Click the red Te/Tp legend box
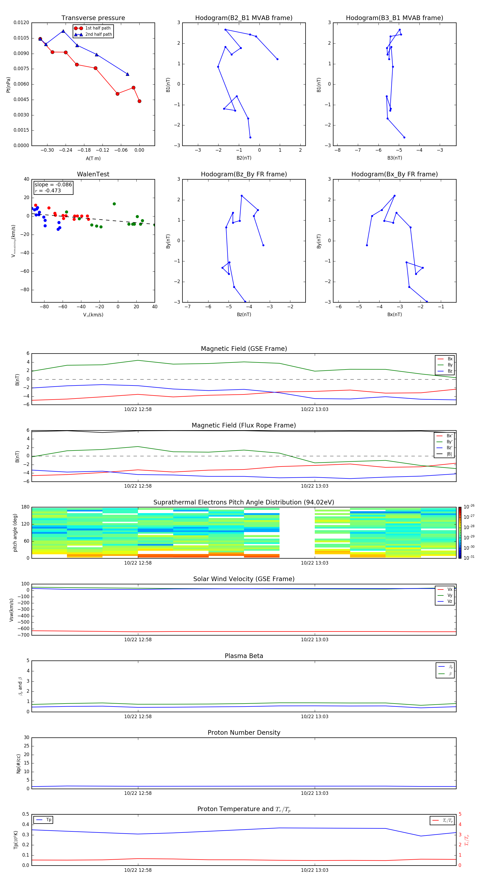Viewport: 488px width, 894px height. (442, 820)
